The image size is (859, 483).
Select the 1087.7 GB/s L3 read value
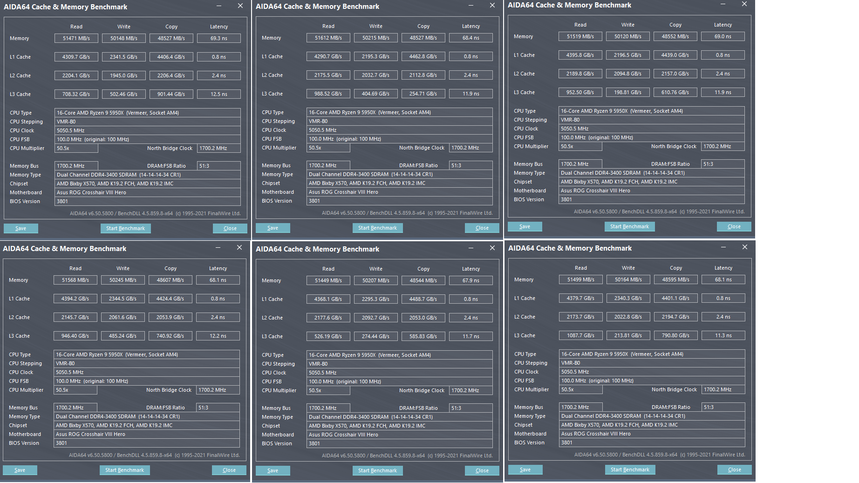(x=581, y=335)
